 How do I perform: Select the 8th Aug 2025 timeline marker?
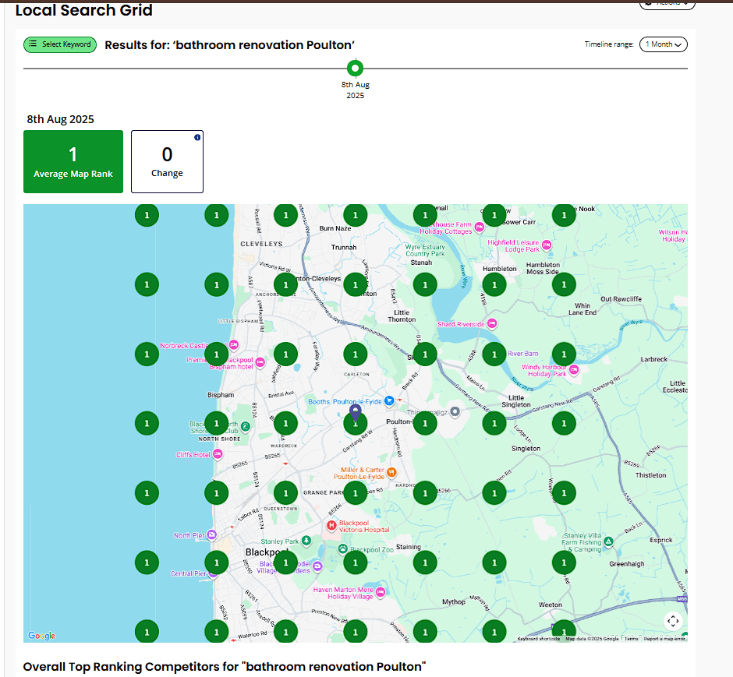[x=356, y=68]
